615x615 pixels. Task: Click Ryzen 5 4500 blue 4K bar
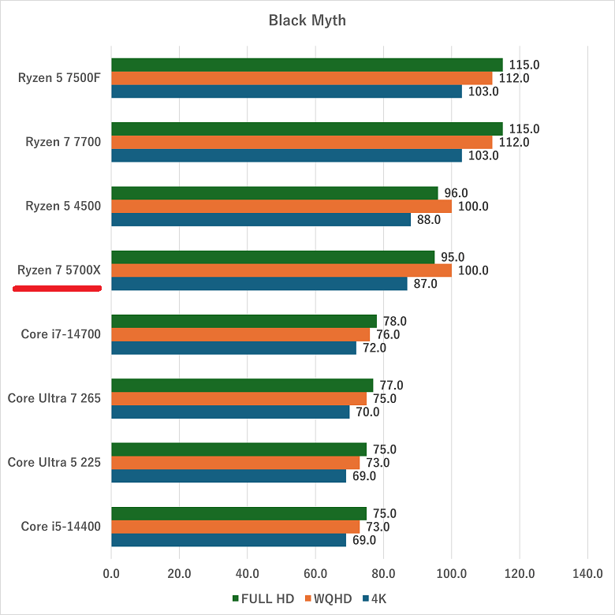pyautogui.click(x=261, y=220)
